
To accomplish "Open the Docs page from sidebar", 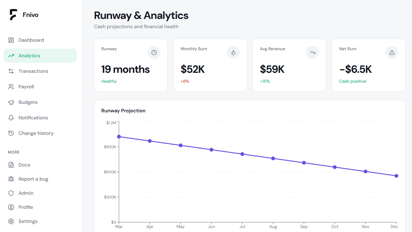I will pyautogui.click(x=25, y=165).
